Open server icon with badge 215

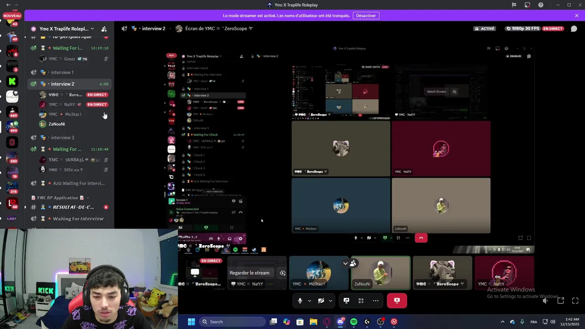pos(12,187)
